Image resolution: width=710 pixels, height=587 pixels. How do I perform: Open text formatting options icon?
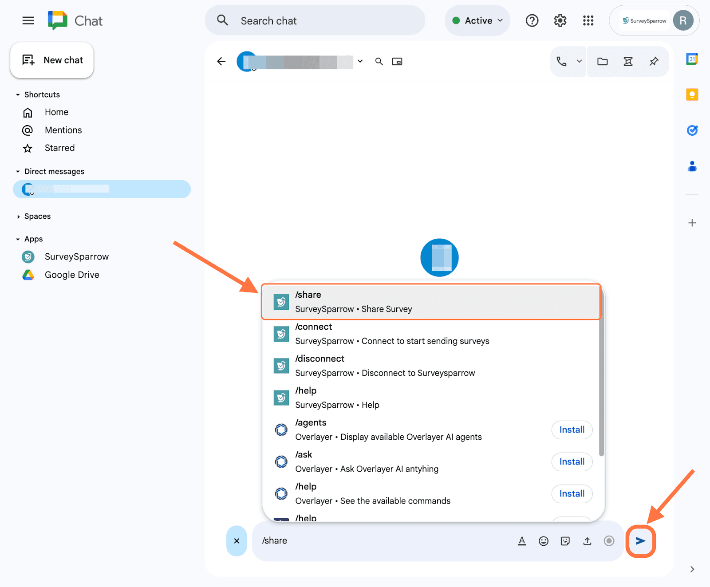522,541
